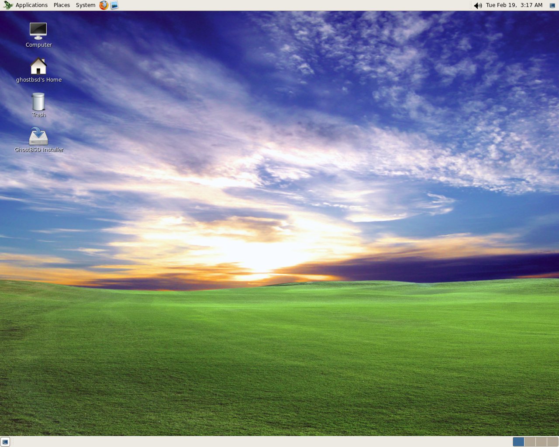Screen dimensions: 559x447
Task: Click the picture launcher beside Firefox
Action: click(114, 5)
